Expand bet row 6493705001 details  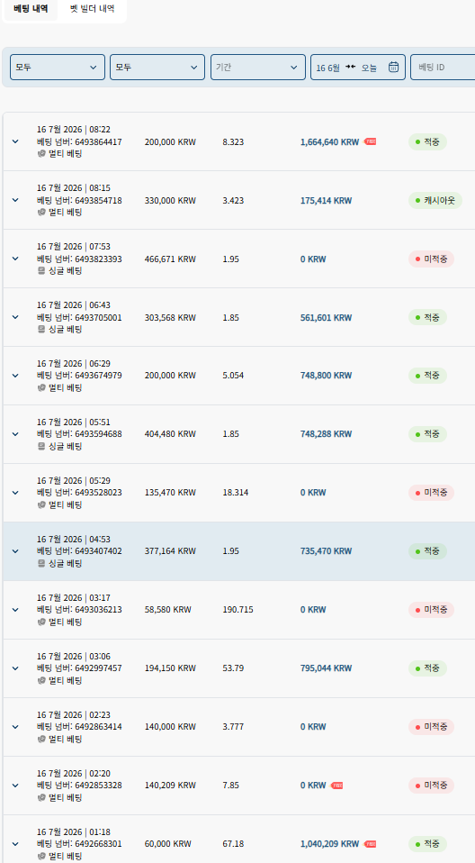coord(15,317)
